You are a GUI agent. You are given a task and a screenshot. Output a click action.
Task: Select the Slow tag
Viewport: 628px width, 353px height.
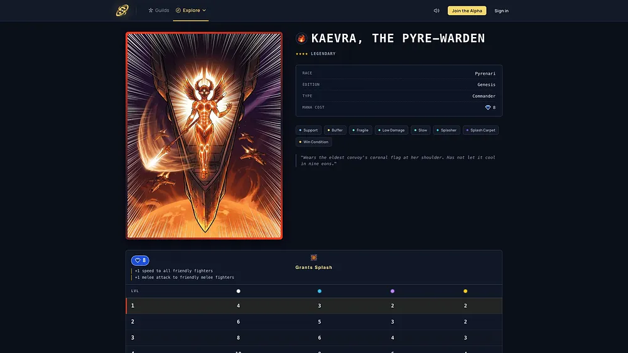[420, 130]
